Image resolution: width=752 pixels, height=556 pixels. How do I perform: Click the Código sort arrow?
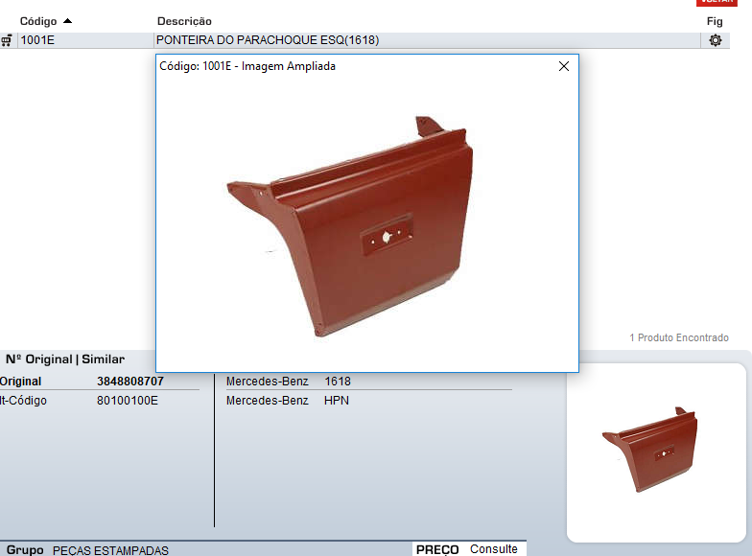[x=67, y=21]
